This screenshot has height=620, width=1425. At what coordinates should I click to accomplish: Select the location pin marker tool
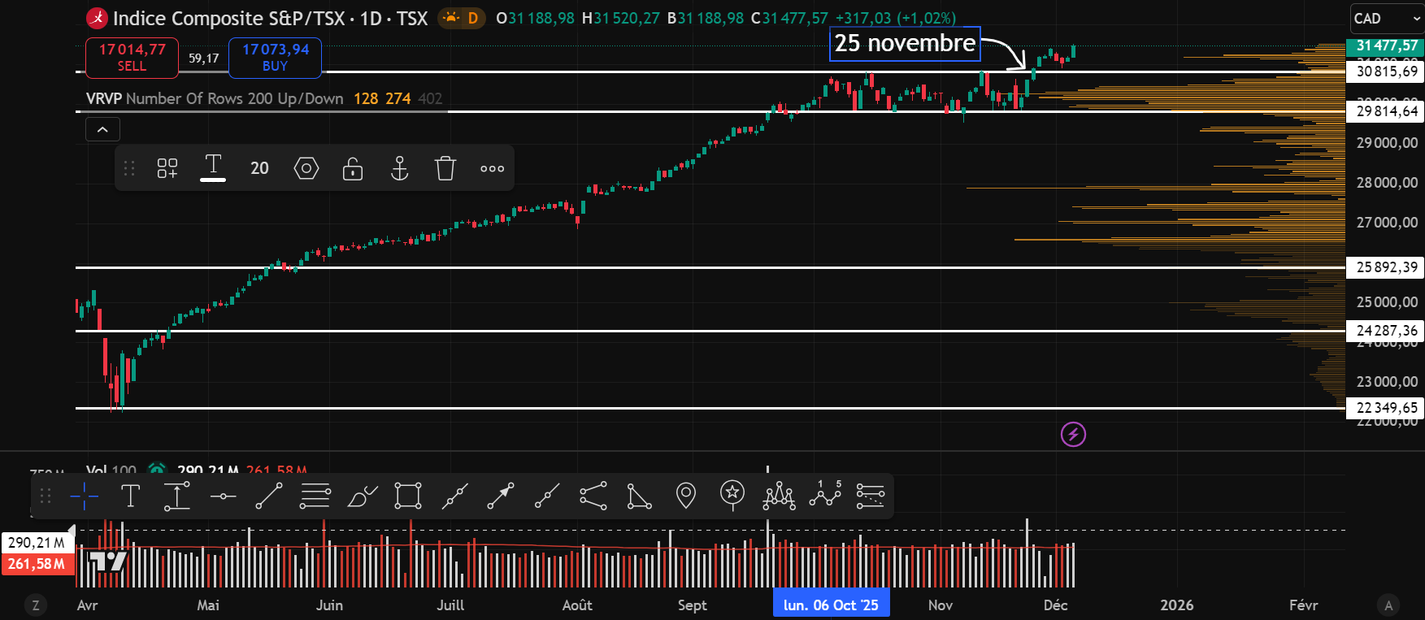[686, 496]
